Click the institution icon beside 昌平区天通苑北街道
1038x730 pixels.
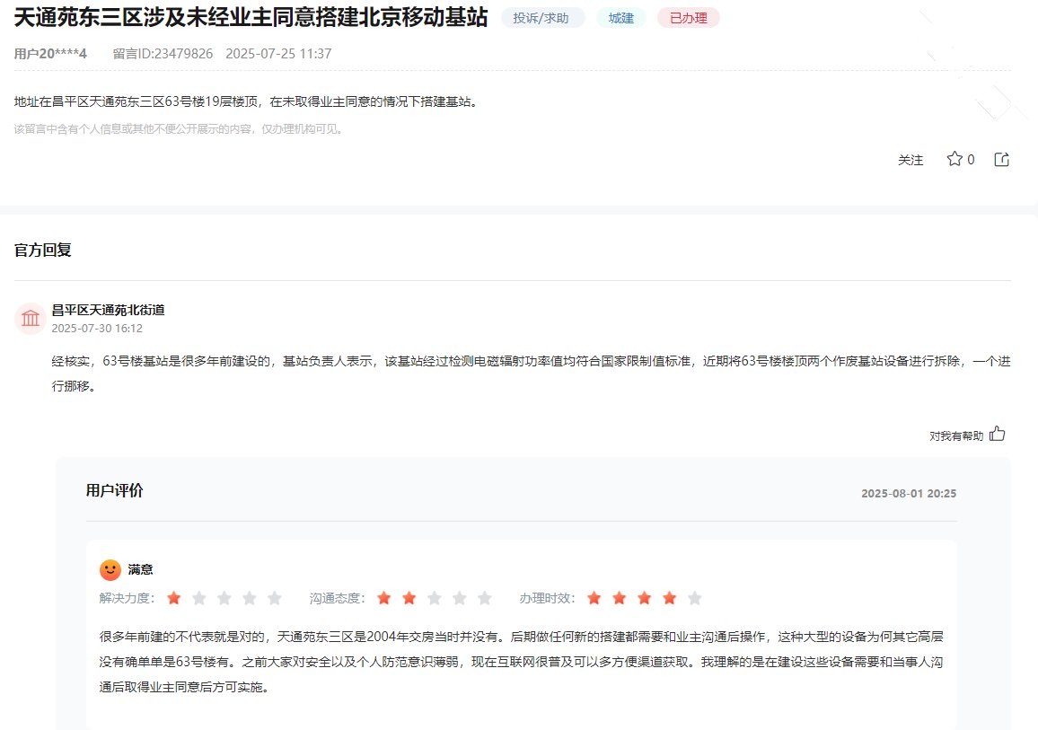[30, 319]
